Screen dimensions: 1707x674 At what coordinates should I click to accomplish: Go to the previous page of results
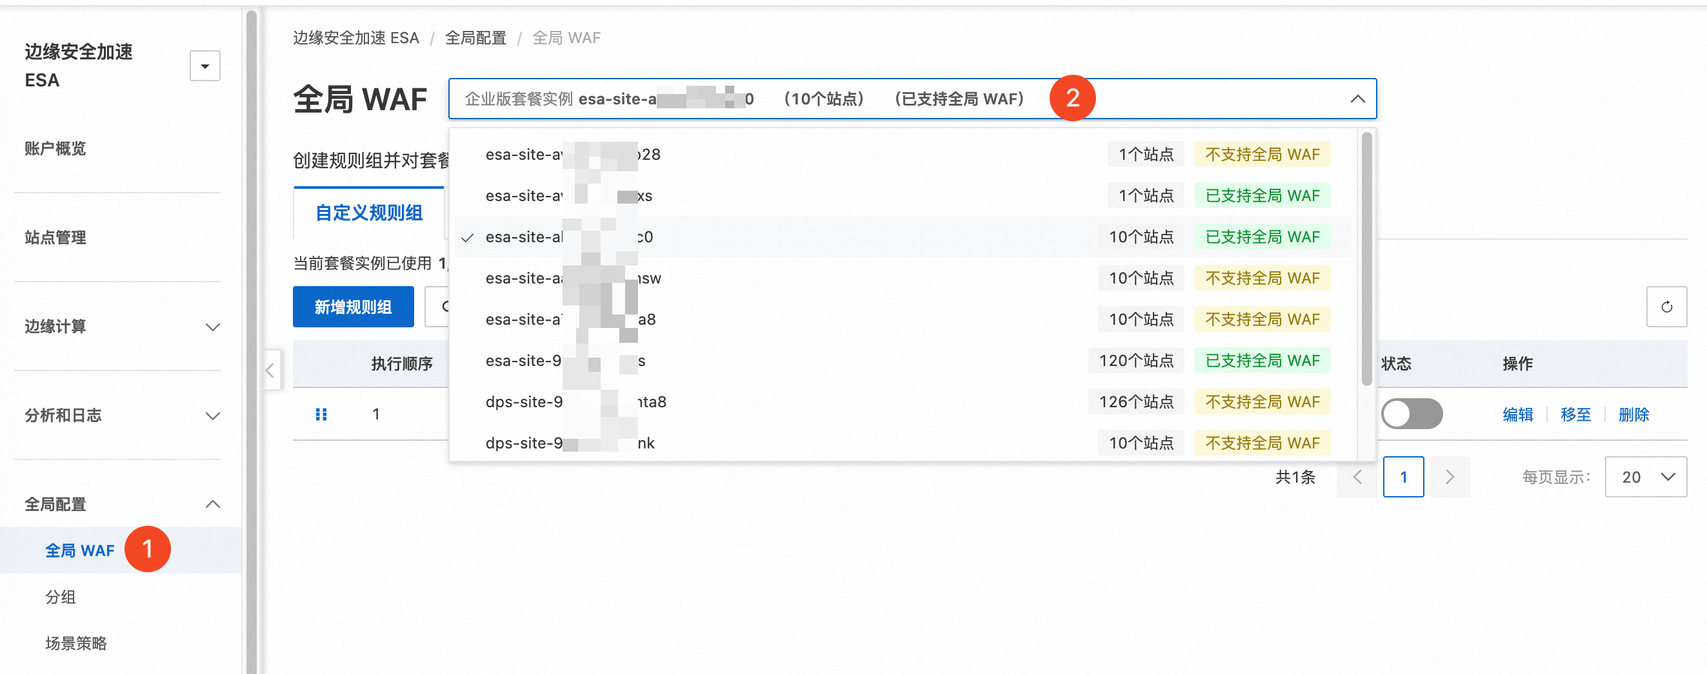[1357, 477]
